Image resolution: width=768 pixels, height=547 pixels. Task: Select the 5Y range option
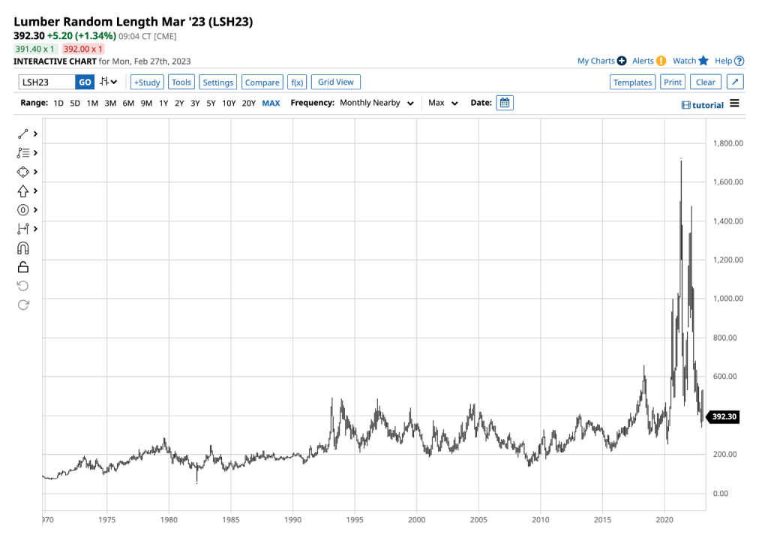pyautogui.click(x=211, y=103)
